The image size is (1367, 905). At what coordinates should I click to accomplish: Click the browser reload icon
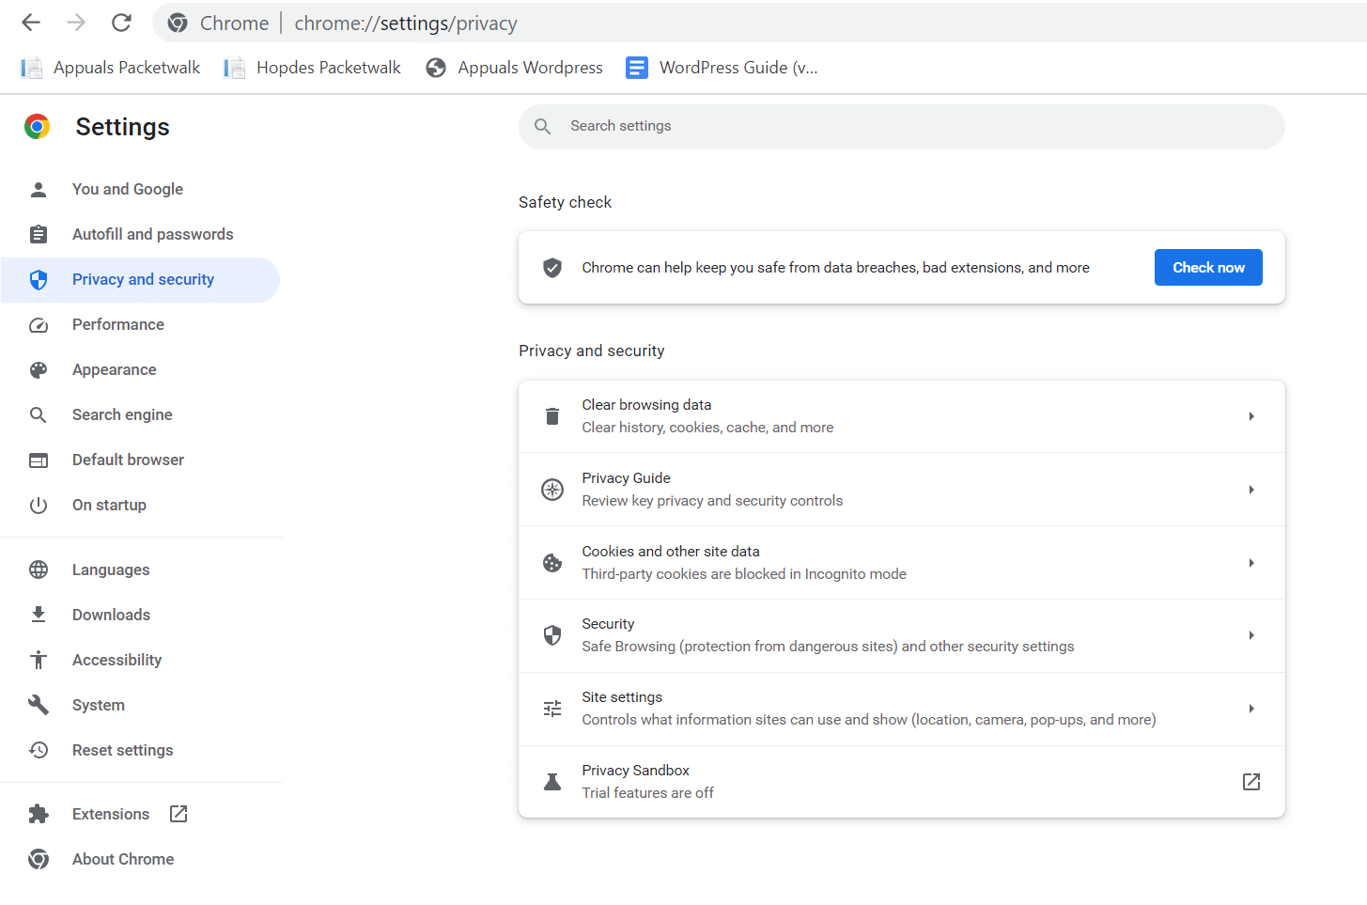click(x=121, y=23)
